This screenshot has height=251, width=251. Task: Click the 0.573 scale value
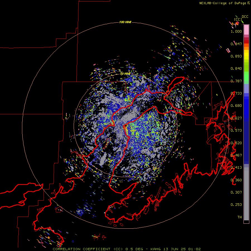point(236,131)
